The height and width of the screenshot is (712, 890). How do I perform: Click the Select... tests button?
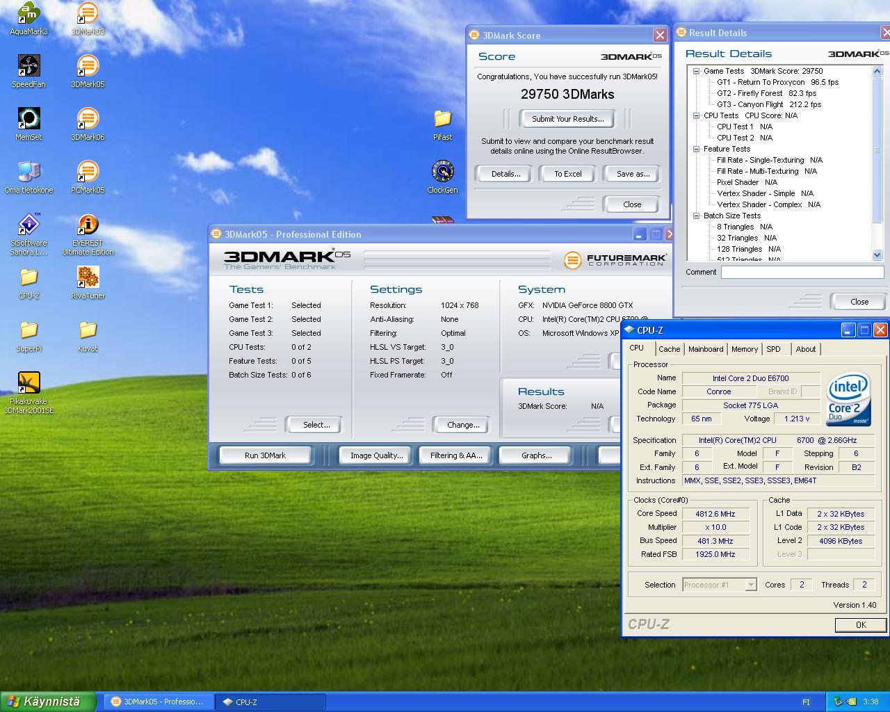tap(316, 425)
